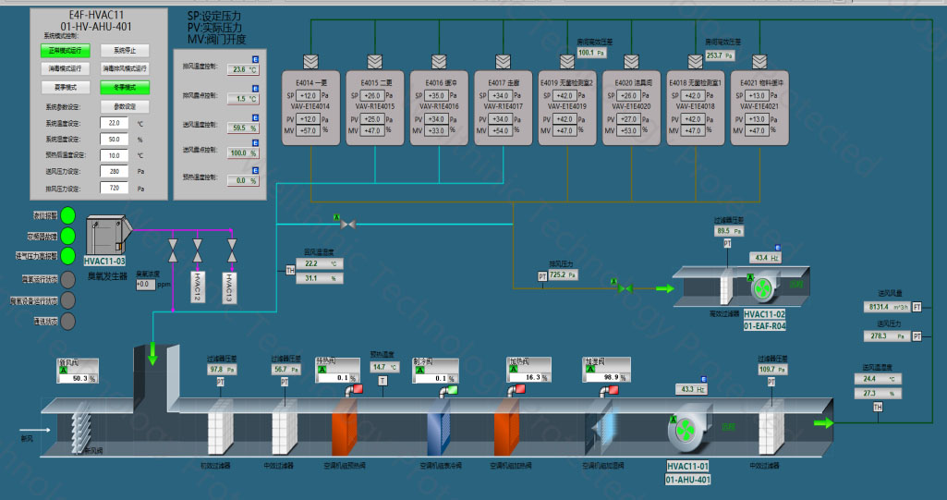Click the HVAC12 ozone valve label
The width and height of the screenshot is (947, 500).
[x=198, y=287]
